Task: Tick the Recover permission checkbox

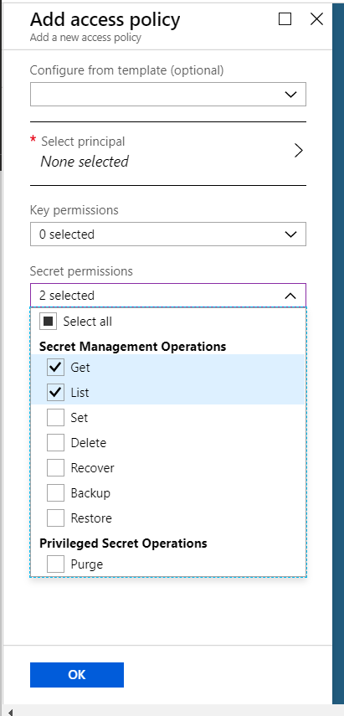Action: click(x=56, y=467)
